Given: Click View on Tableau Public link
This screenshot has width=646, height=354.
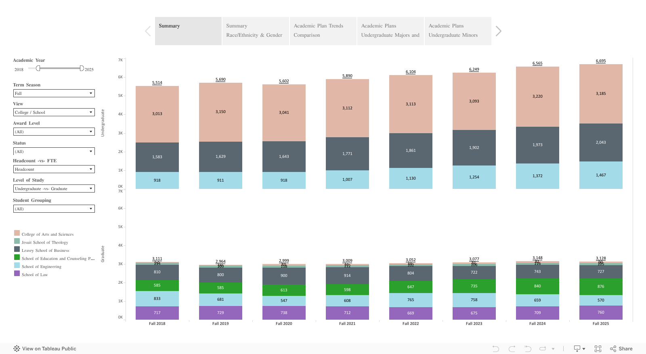Looking at the screenshot, I should 49,349.
